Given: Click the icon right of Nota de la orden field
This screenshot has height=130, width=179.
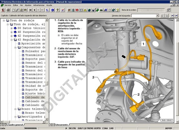Looking at the screenshot, I should 168,10.
